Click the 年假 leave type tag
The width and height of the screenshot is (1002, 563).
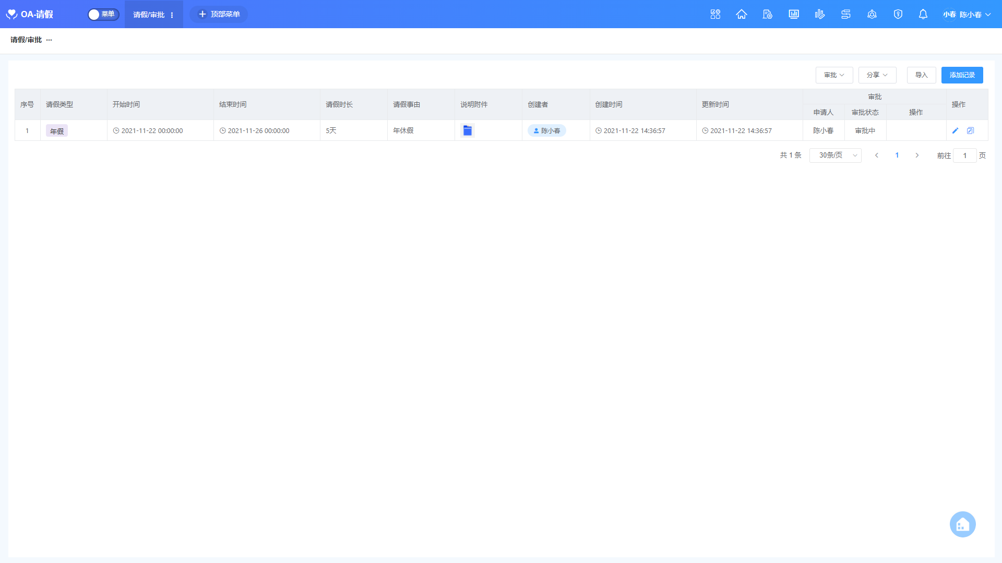tap(57, 131)
